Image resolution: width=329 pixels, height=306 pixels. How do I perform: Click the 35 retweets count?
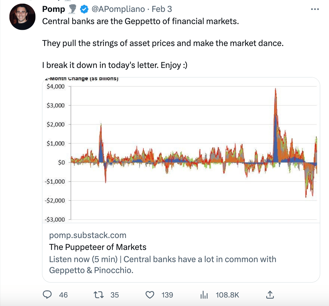(115, 295)
